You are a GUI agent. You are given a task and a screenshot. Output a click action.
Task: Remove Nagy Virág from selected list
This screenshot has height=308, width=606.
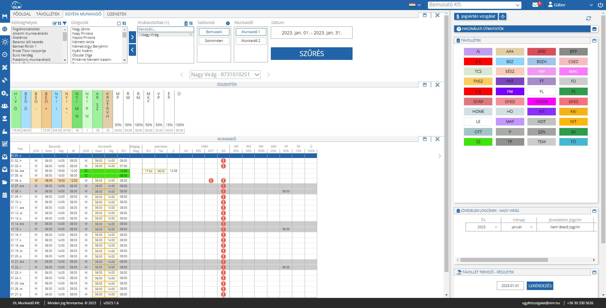(x=191, y=35)
